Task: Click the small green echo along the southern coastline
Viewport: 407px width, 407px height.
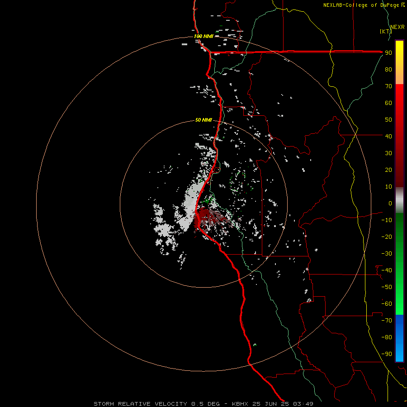Action: tap(255, 345)
